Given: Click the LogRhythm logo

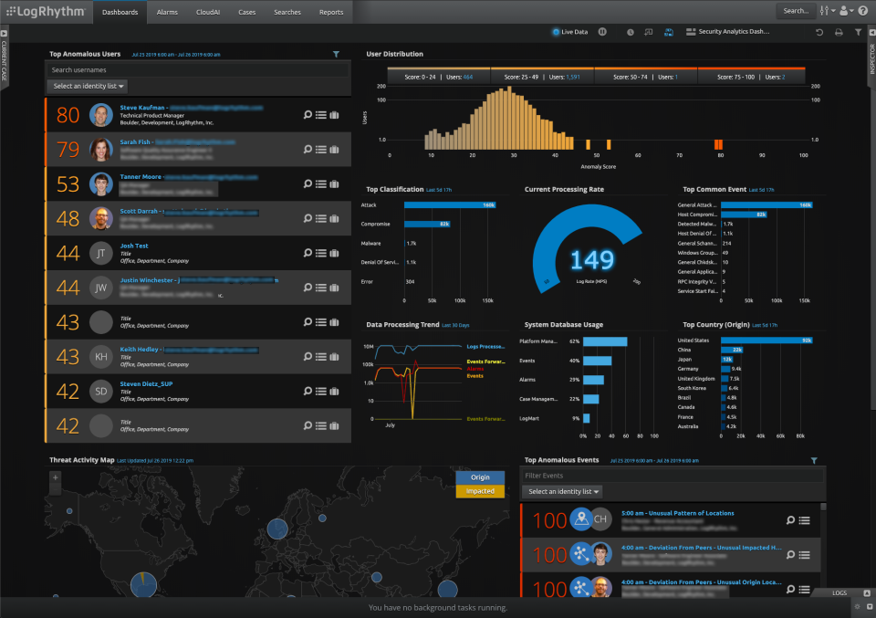Looking at the screenshot, I should 46,11.
